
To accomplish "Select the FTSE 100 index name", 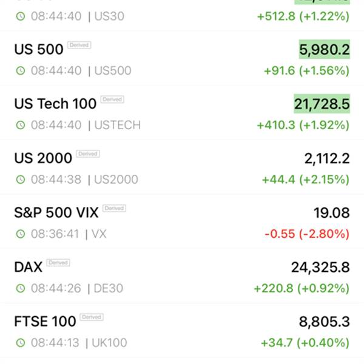I will coord(45,322).
